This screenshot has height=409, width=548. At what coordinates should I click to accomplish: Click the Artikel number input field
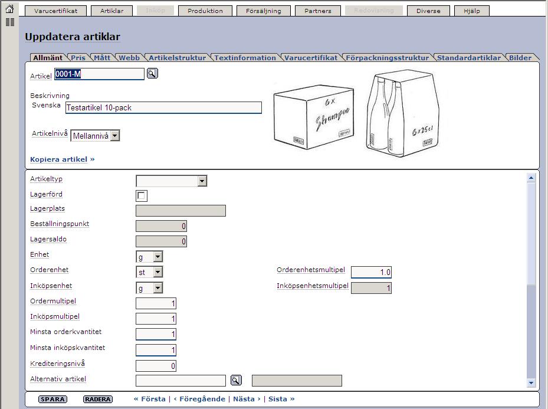pyautogui.click(x=99, y=74)
